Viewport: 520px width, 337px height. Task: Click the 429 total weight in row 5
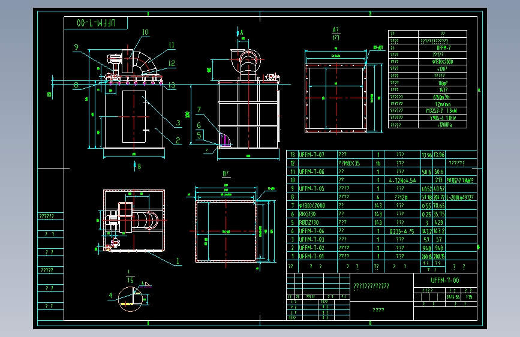[439, 222]
